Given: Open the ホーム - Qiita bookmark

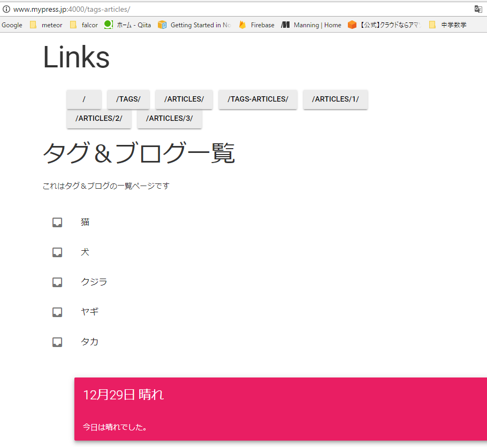Looking at the screenshot, I should (127, 25).
